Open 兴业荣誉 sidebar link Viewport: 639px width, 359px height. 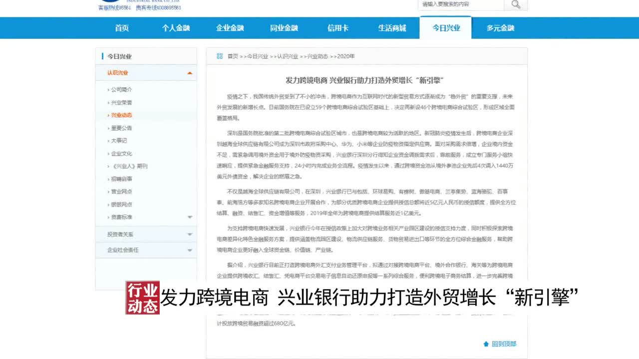coord(121,103)
